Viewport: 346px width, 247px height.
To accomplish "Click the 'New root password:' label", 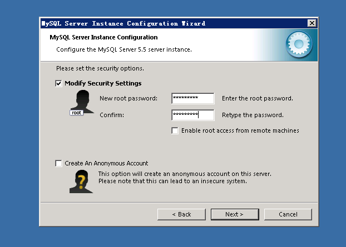I will 128,98.
